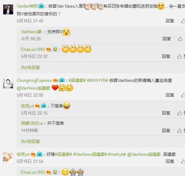Open the username link VanNess豪-
The image size is (185, 176).
[32, 32]
